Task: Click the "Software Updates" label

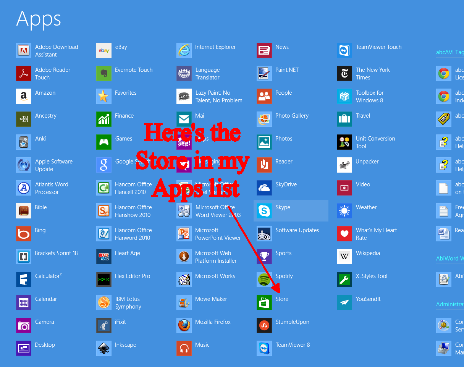Action: pos(297,230)
